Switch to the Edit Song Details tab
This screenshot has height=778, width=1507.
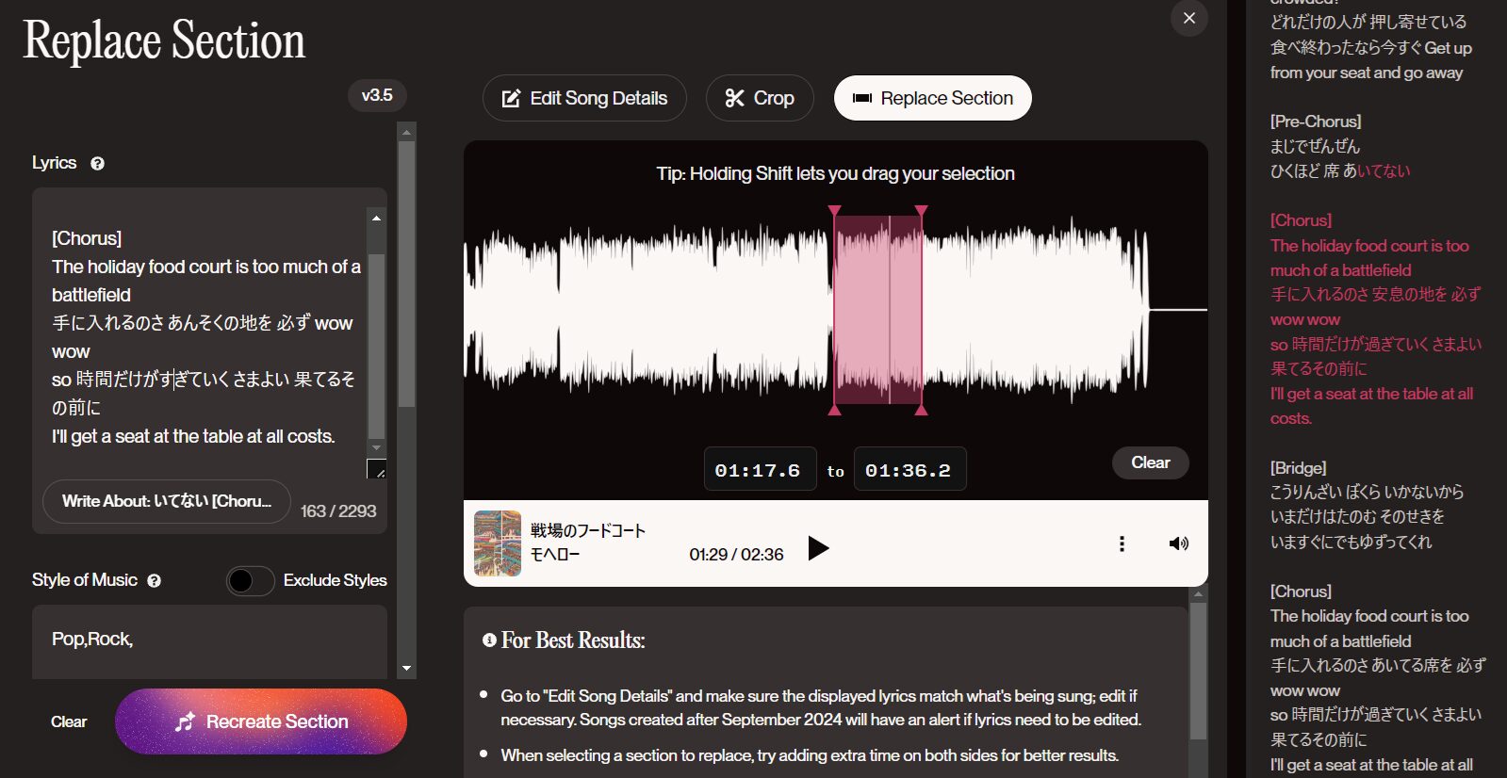pyautogui.click(x=584, y=98)
